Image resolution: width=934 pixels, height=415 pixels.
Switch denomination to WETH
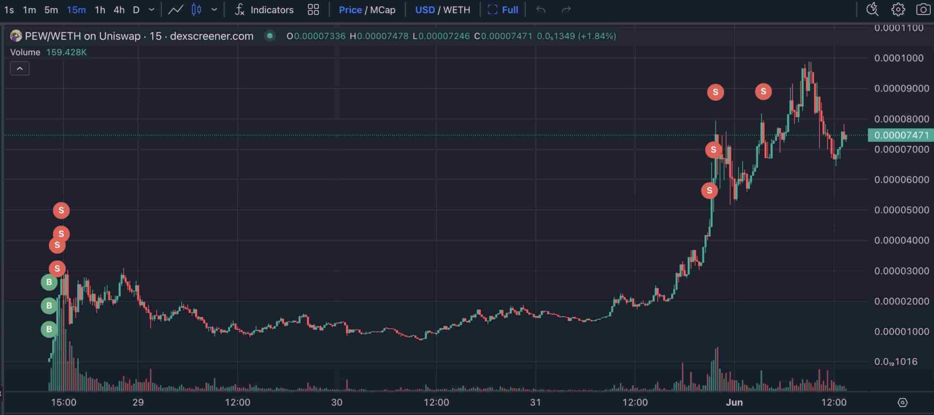[457, 10]
